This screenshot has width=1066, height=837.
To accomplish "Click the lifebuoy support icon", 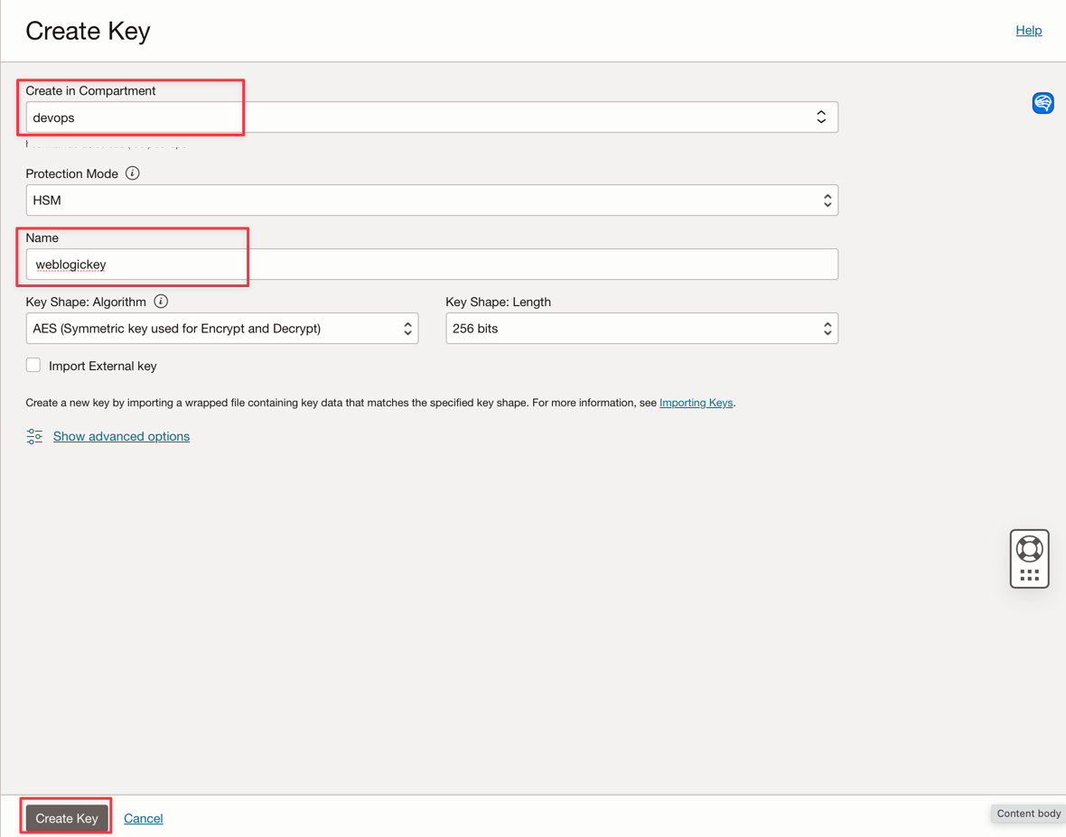I will pos(1029,549).
